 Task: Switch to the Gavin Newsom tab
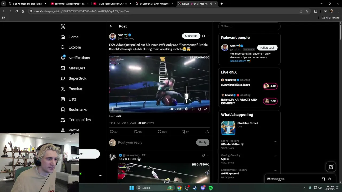[154, 4]
